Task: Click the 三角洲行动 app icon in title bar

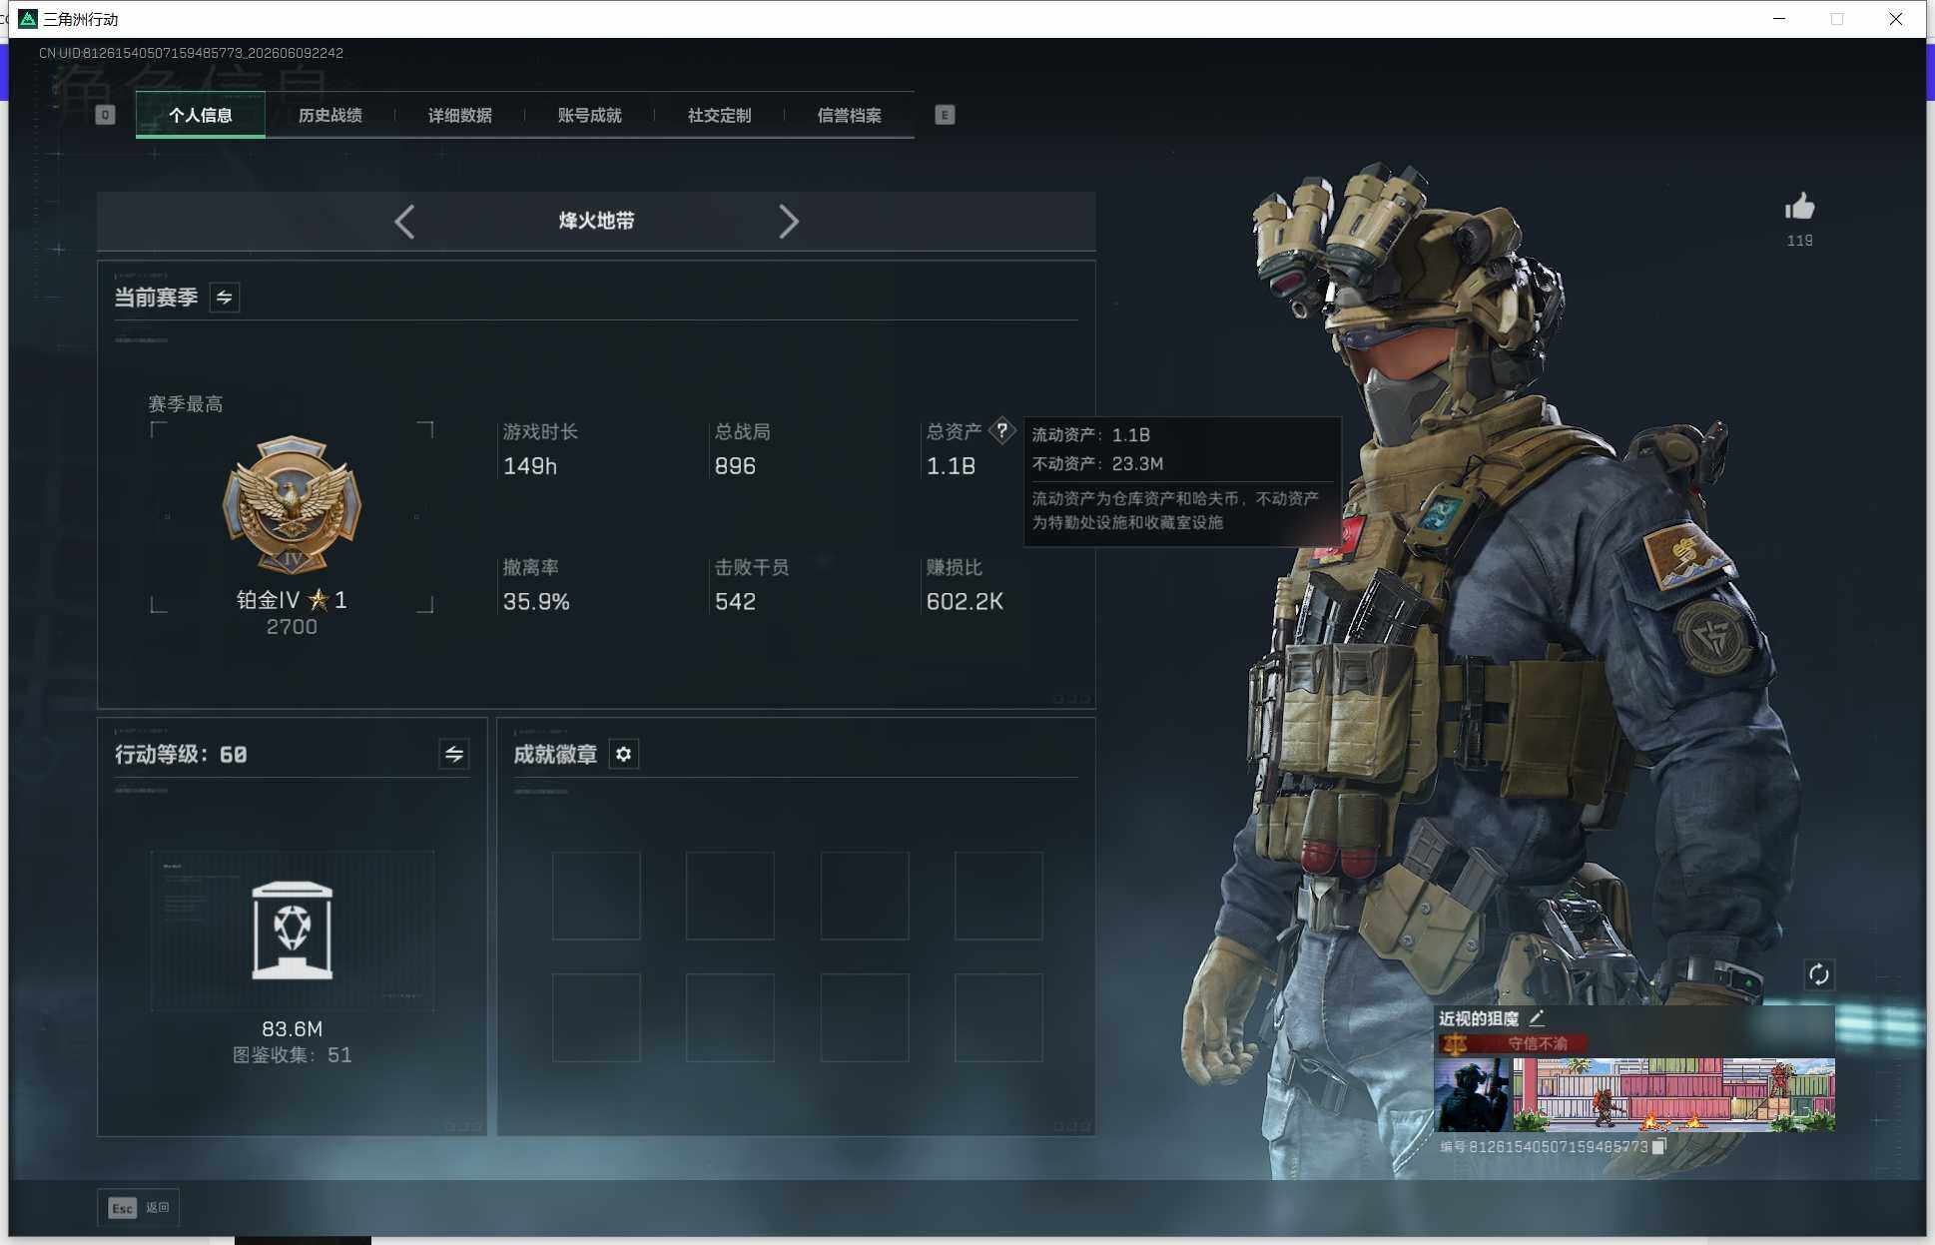Action: [x=28, y=19]
